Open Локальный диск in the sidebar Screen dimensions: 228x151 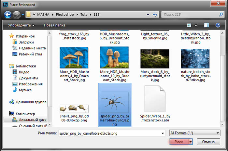coord(33,120)
